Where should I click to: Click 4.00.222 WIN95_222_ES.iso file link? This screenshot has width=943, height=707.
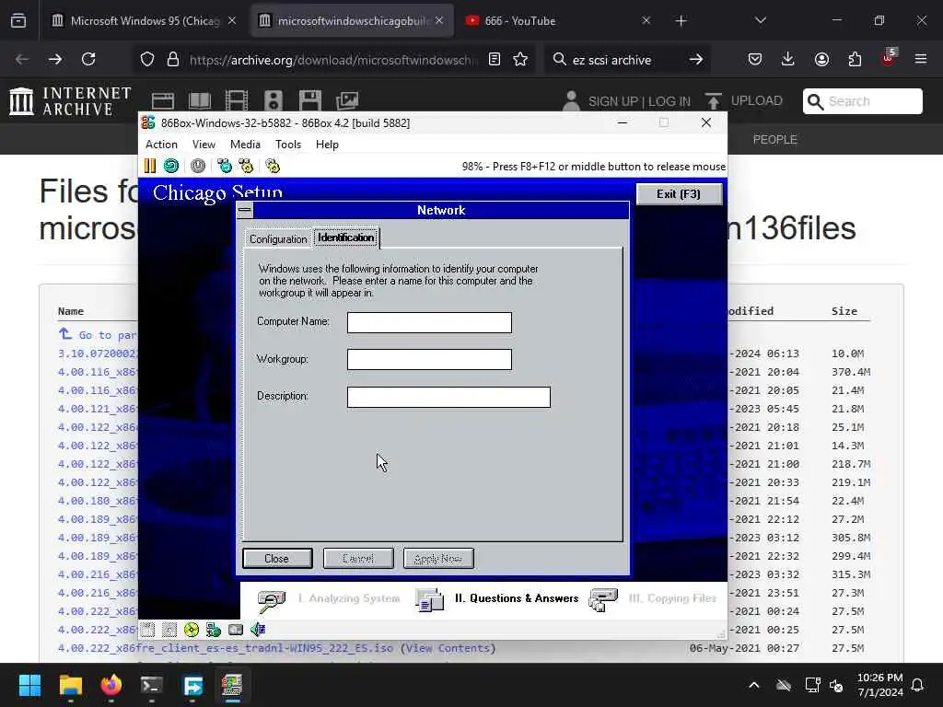226,648
